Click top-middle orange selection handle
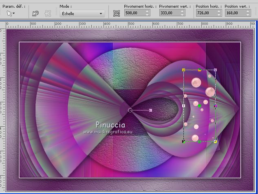Screen dimensions: 258x194 199,70
